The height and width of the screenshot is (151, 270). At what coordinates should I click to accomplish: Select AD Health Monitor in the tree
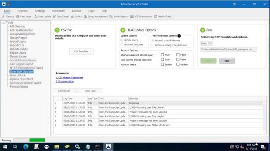pyautogui.click(x=21, y=30)
